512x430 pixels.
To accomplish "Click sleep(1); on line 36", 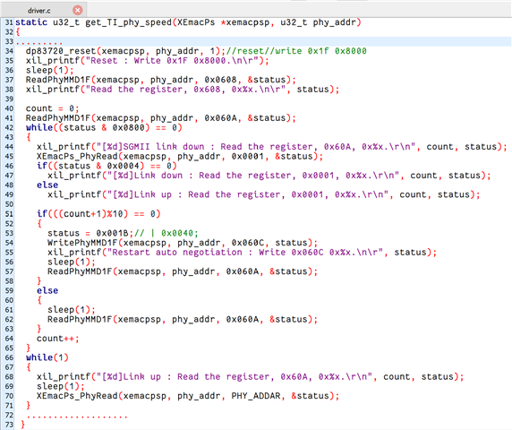I will [x=50, y=70].
